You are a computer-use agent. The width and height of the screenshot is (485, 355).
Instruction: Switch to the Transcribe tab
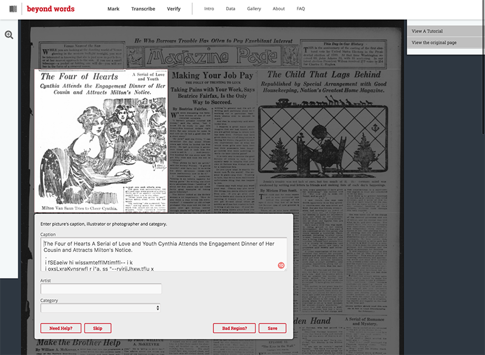click(143, 9)
